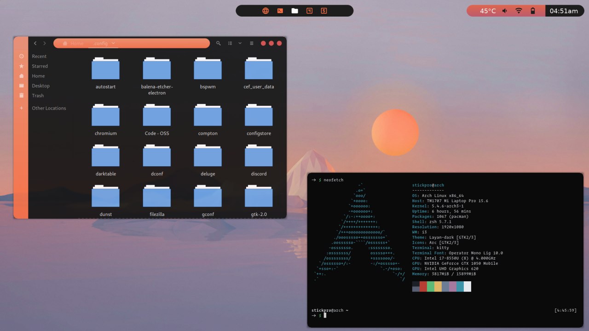Viewport: 589px width, 331px height.
Task: Go forward in the file manager
Action: [45, 43]
